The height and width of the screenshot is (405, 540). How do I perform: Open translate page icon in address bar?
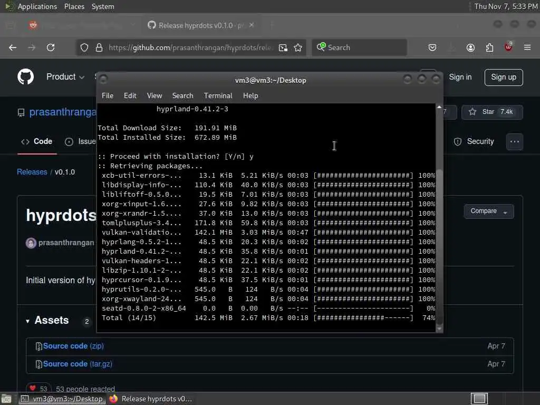pyautogui.click(x=283, y=47)
